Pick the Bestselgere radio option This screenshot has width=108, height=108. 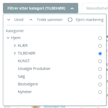point(100,85)
